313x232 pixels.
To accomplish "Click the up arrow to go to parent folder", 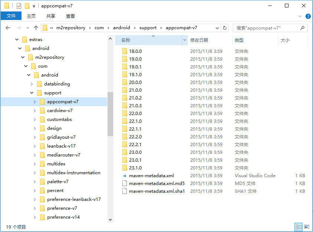I will pyautogui.click(x=36, y=27).
